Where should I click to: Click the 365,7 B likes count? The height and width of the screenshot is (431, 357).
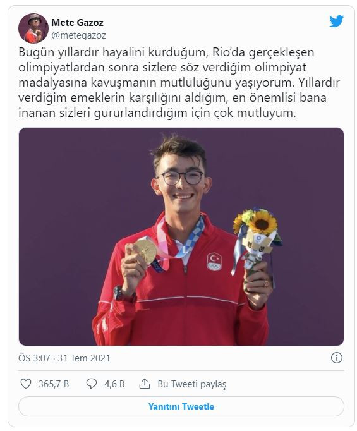point(54,384)
